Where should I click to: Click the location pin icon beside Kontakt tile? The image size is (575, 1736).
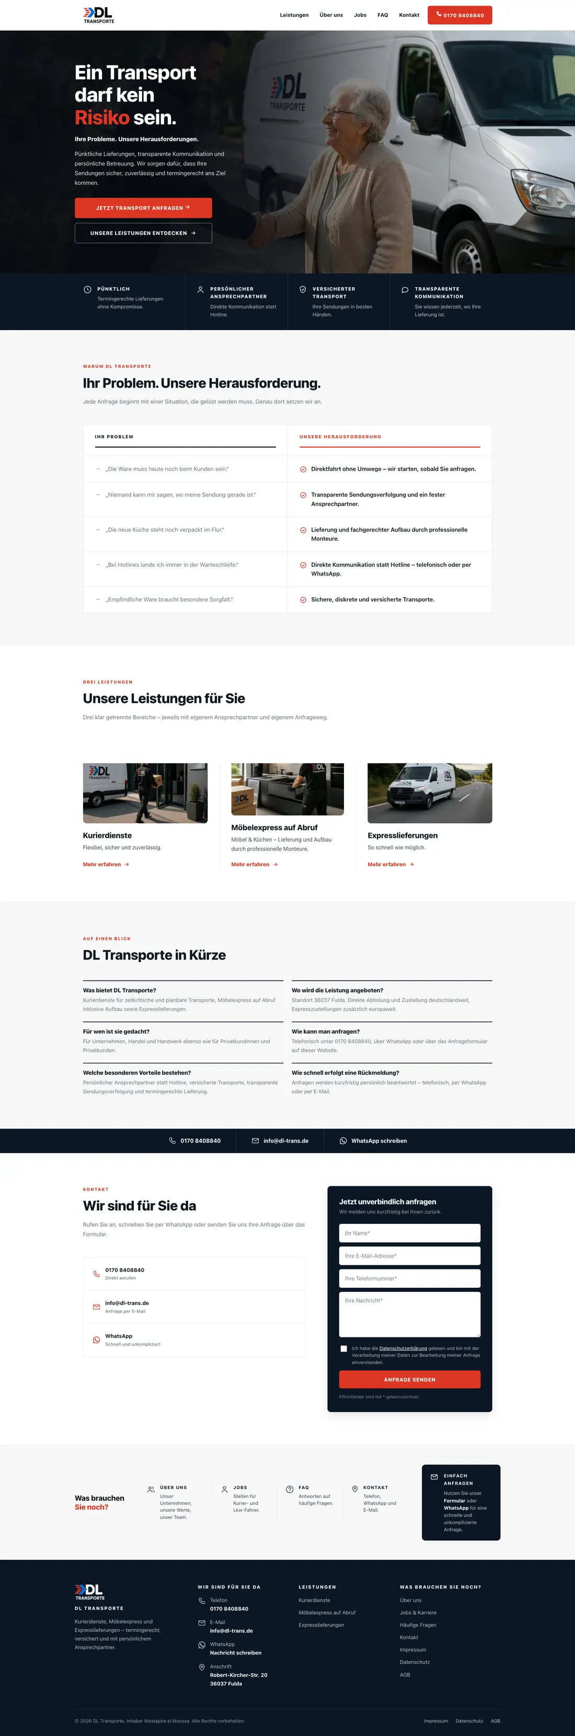click(x=355, y=1489)
